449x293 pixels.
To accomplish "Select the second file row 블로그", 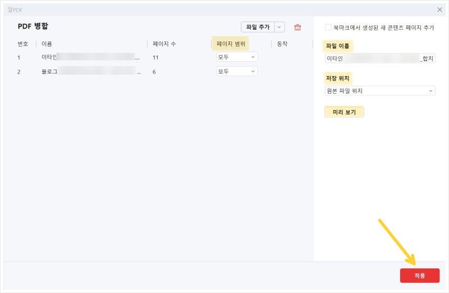I will (90, 71).
